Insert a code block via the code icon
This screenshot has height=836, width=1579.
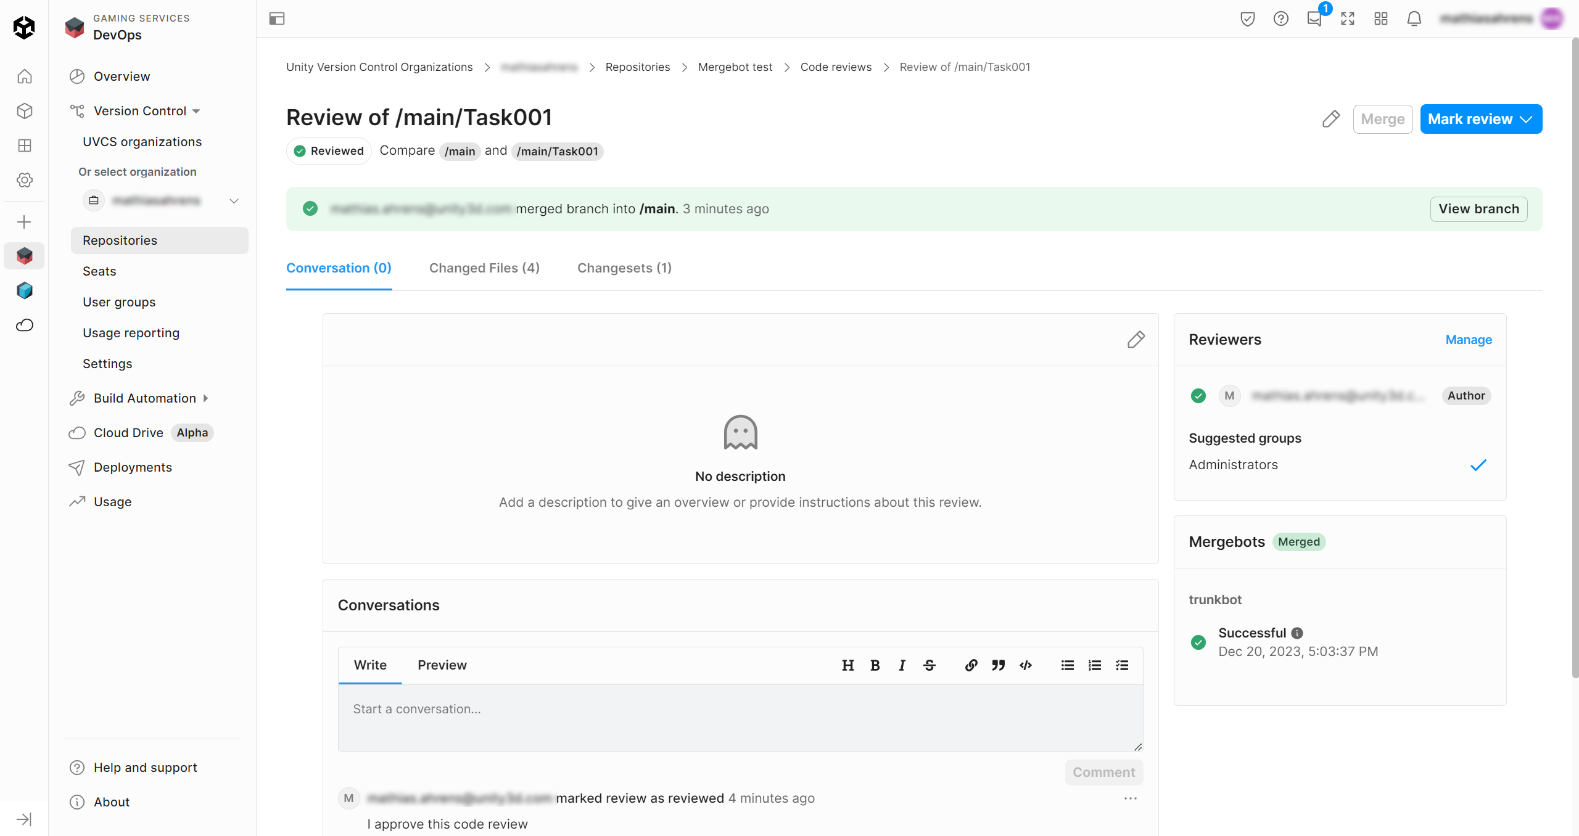pyautogui.click(x=1025, y=665)
